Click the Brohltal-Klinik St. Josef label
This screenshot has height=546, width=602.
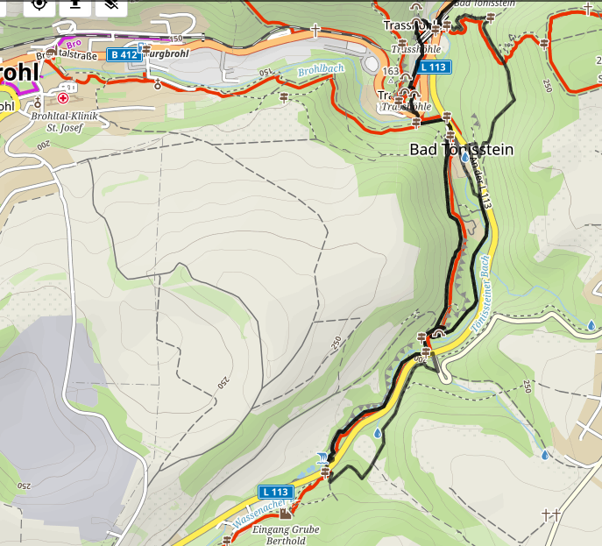pos(65,122)
